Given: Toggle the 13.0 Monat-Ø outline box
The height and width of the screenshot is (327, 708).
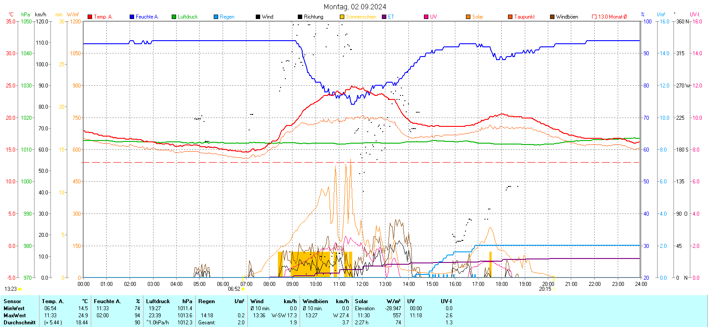Looking at the screenshot, I should 594,17.
